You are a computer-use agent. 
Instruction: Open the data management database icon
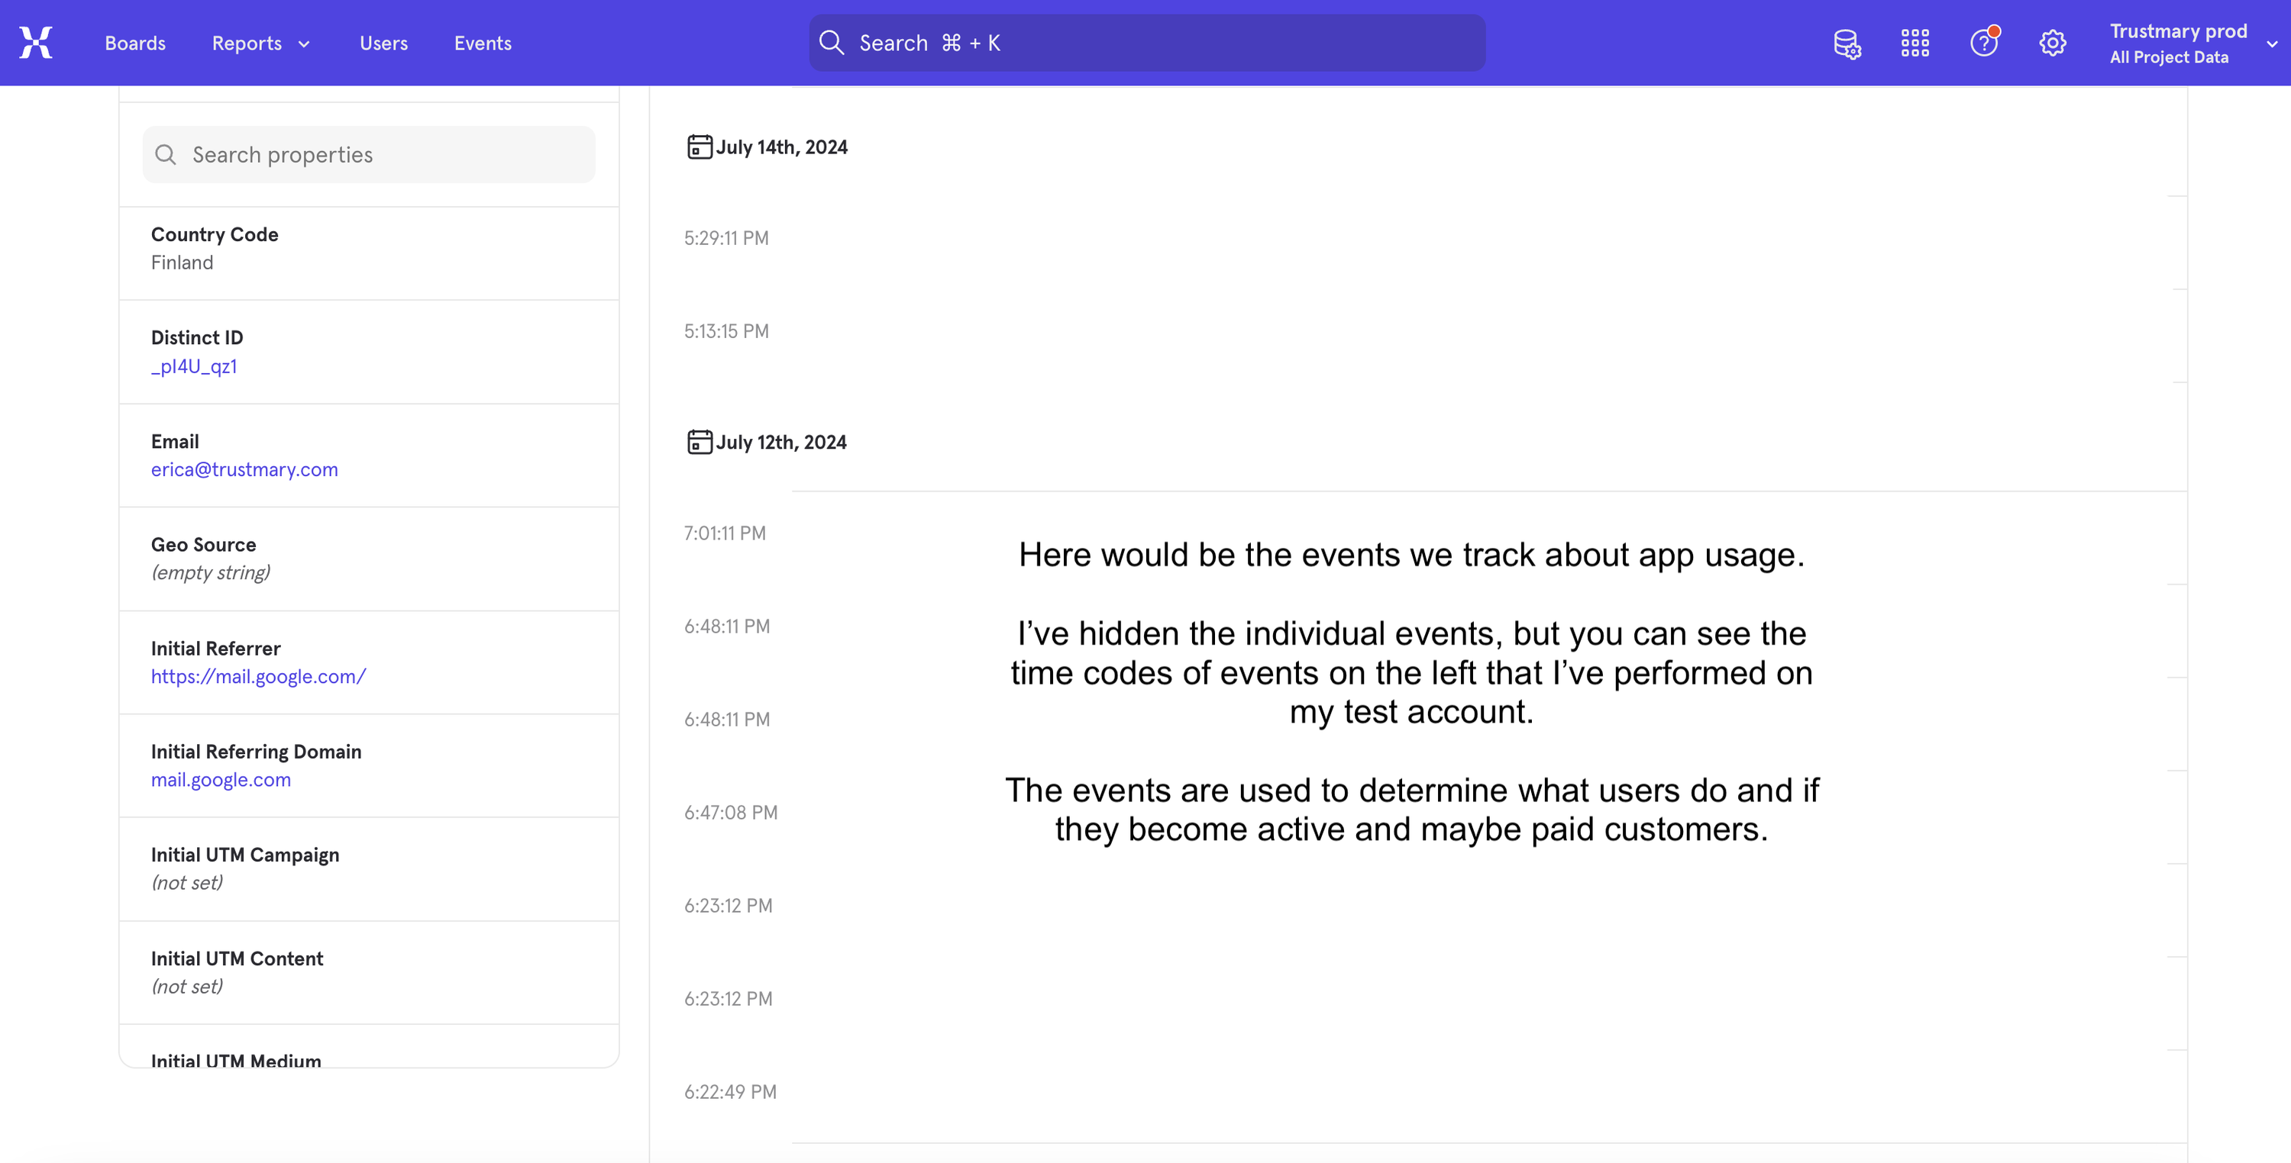(1847, 43)
